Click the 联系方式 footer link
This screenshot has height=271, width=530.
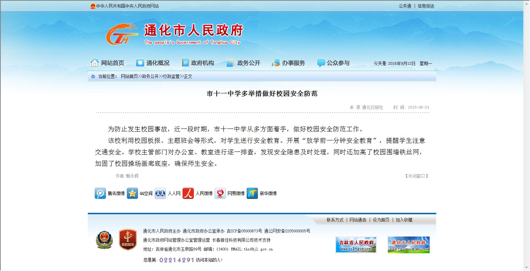[x=335, y=220]
